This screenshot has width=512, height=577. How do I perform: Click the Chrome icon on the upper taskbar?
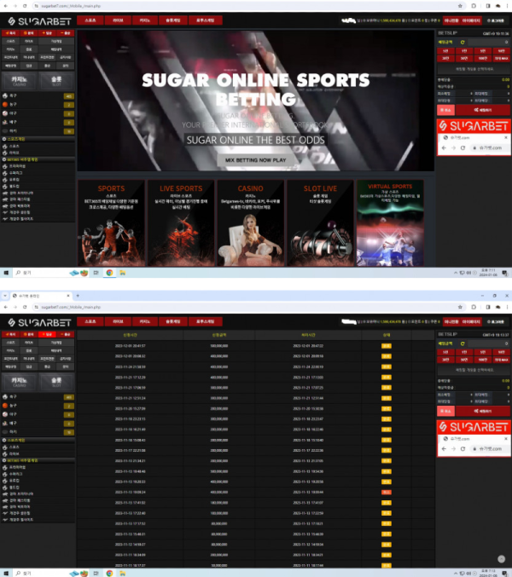click(109, 273)
